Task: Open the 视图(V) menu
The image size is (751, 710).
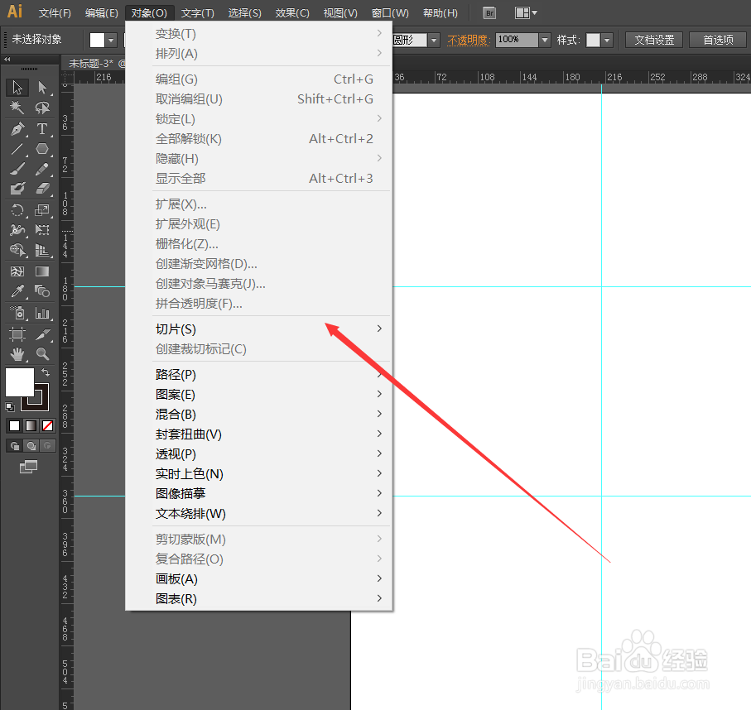Action: click(340, 13)
